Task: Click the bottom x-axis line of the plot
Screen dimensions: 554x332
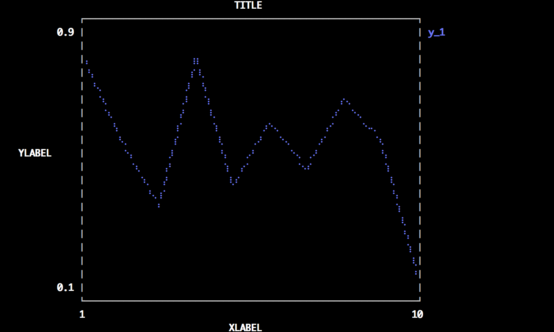Action: pos(251,301)
